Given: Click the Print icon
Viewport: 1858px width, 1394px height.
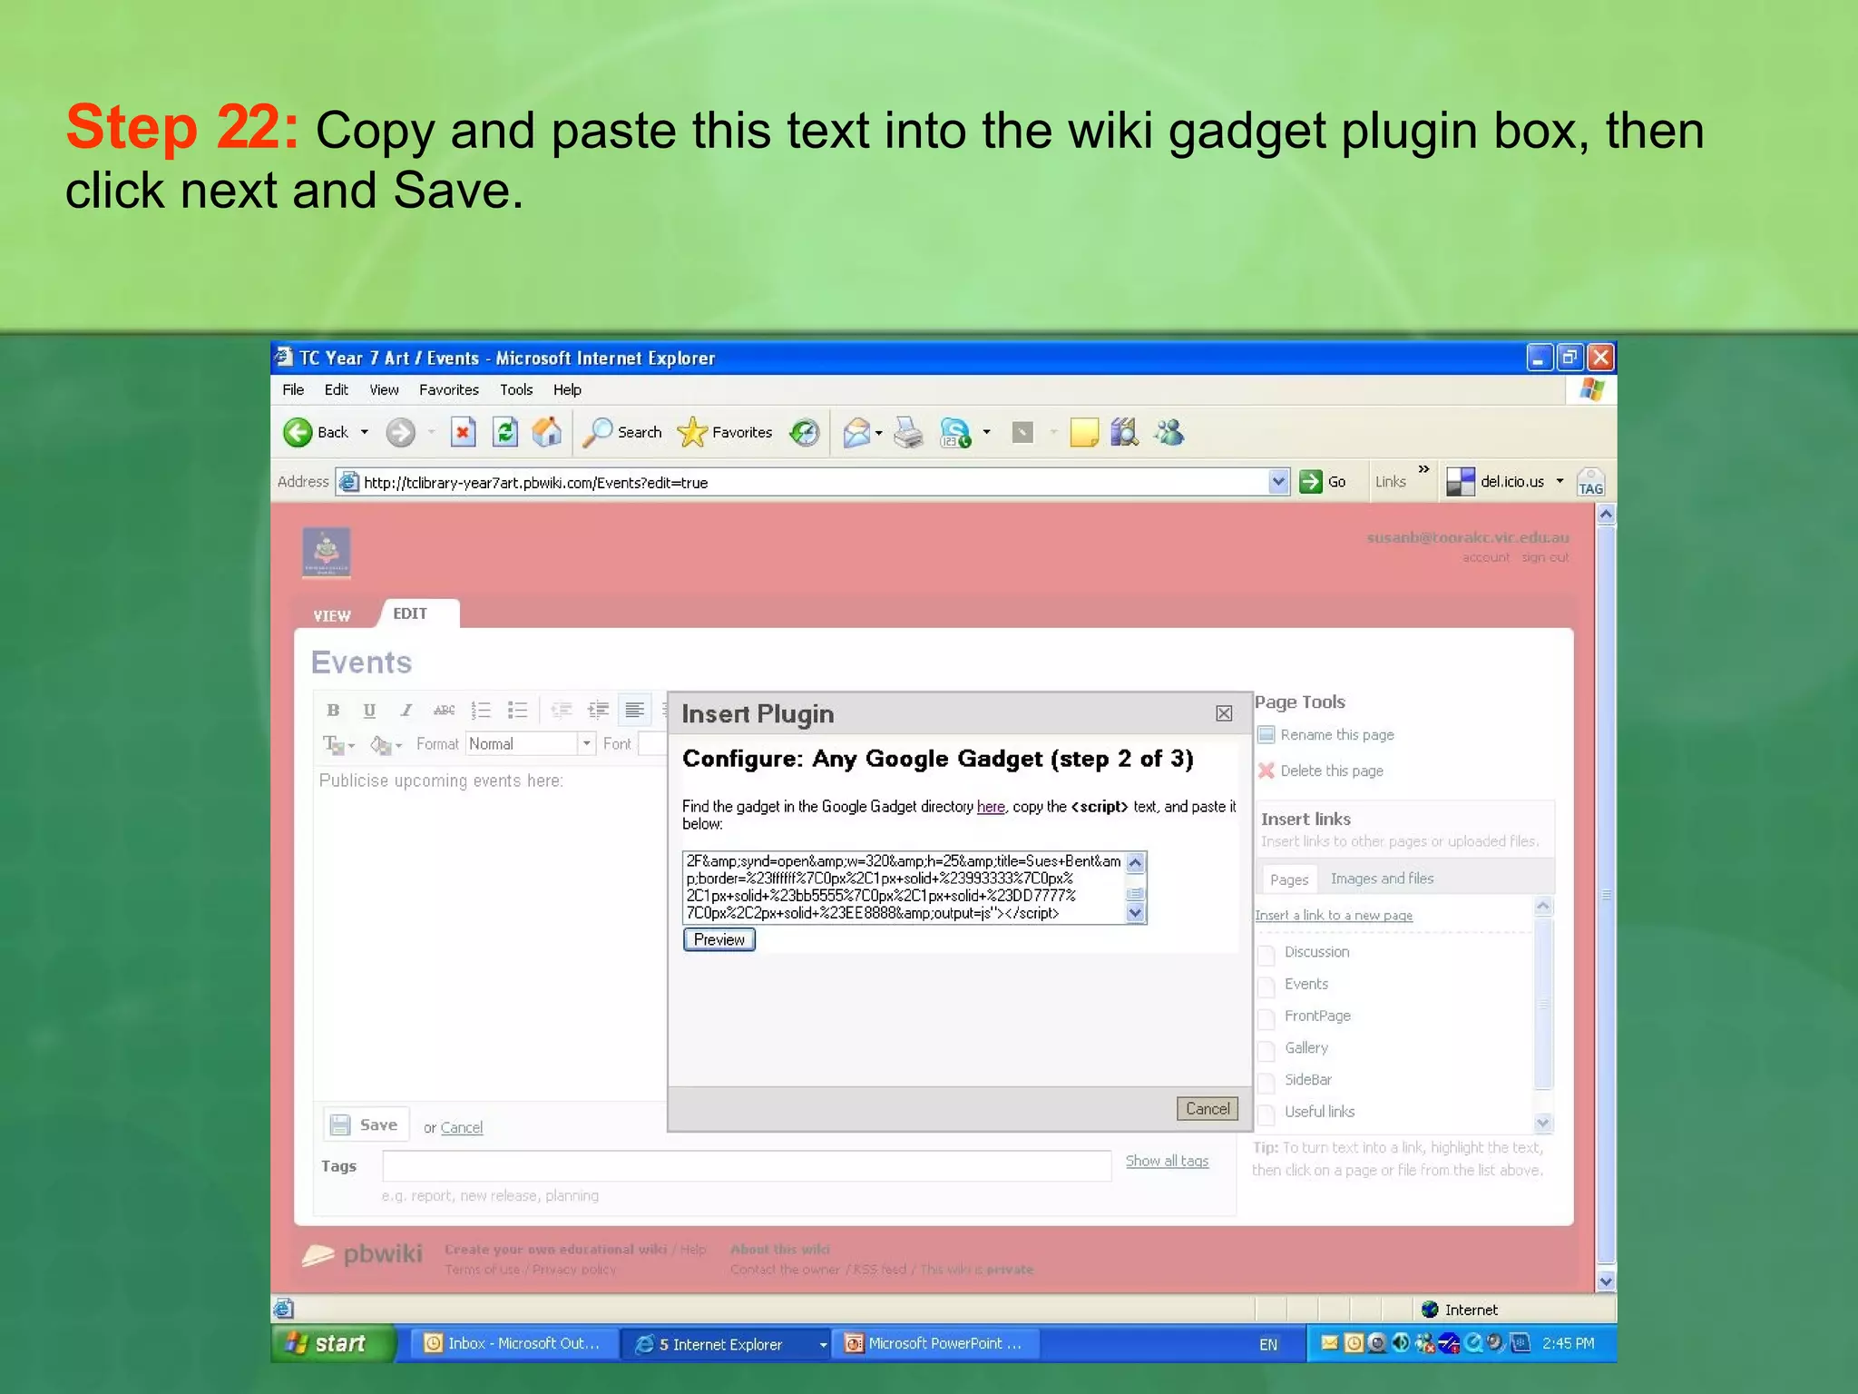Looking at the screenshot, I should click(x=908, y=433).
